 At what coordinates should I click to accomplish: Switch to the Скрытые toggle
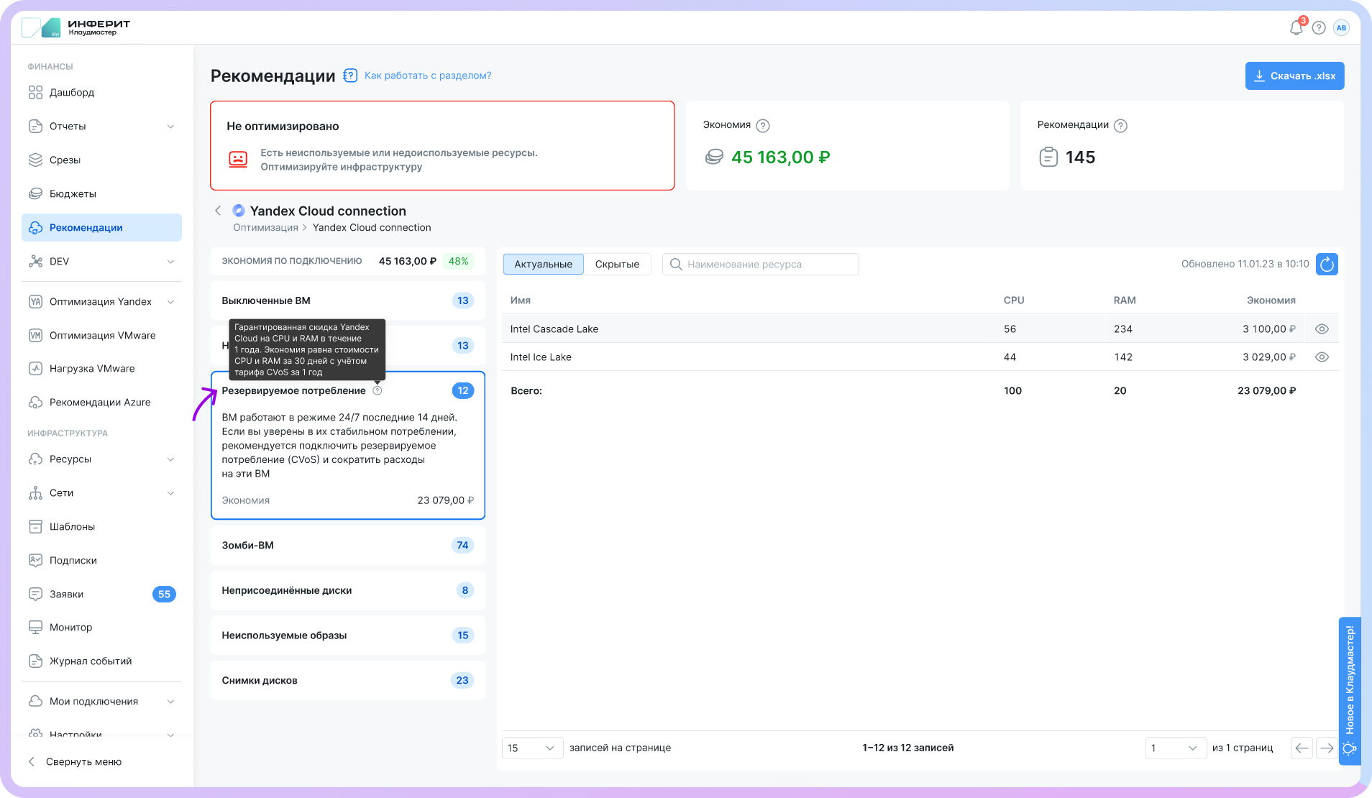[617, 265]
